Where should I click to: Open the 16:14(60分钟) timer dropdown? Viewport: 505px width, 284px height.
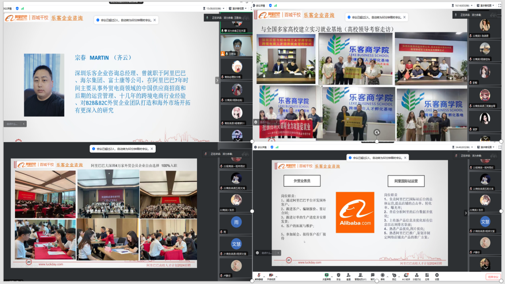click(x=461, y=6)
